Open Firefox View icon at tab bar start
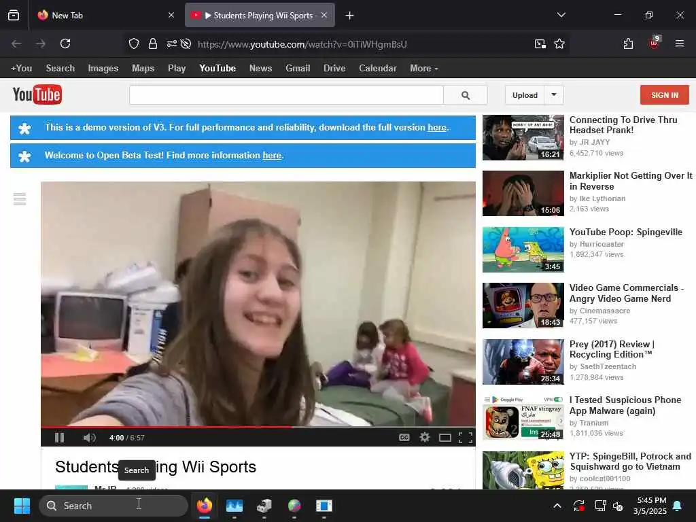This screenshot has height=522, width=696. click(x=14, y=16)
